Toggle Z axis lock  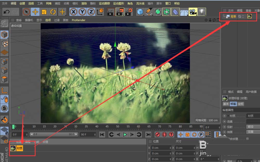(91, 12)
